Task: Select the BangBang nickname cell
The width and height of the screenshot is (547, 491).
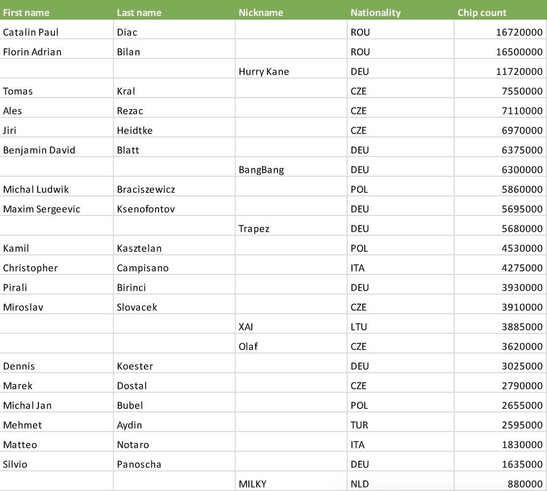Action: tap(261, 170)
